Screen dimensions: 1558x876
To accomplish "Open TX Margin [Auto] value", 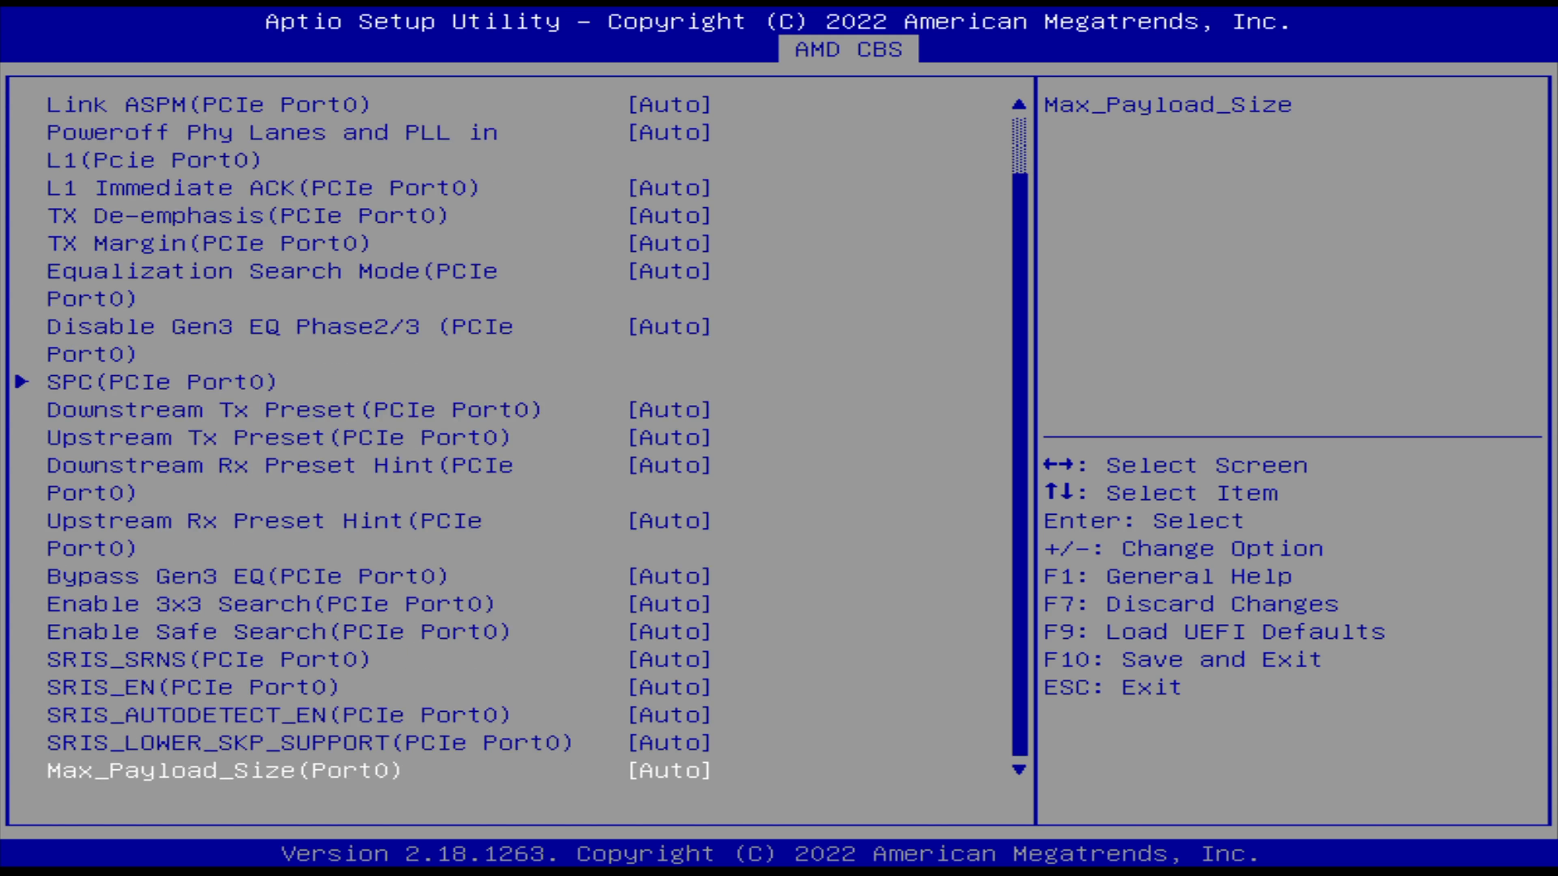I will click(669, 244).
